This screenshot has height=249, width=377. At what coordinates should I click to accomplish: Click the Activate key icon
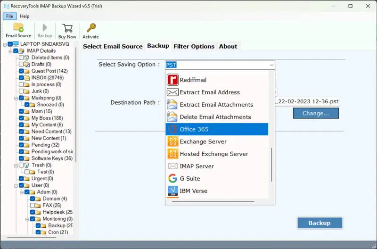click(90, 28)
